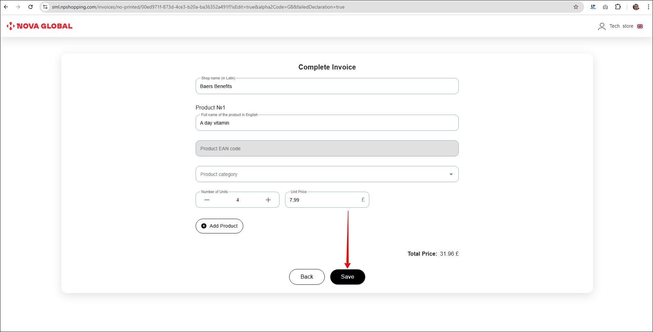The width and height of the screenshot is (653, 332).
Task: Bookmark this page with the star icon
Action: (576, 7)
